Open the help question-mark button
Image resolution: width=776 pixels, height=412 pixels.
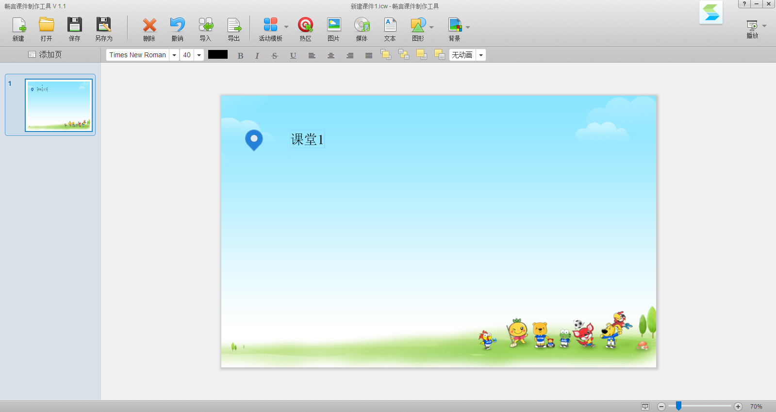click(x=744, y=4)
